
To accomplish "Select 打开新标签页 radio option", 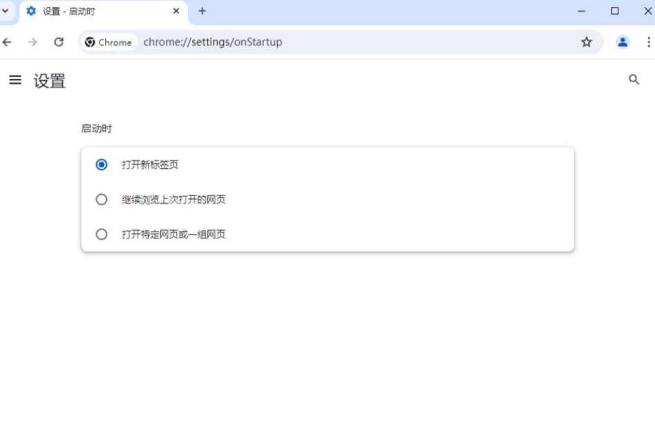I will [x=102, y=165].
